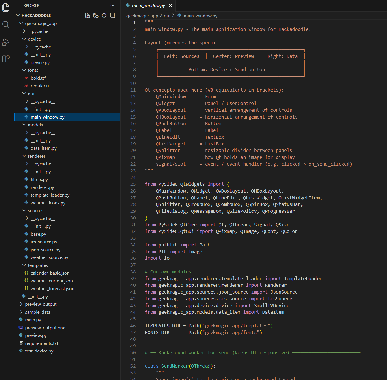Open calendar_basic.json template file
The height and width of the screenshot is (380, 387).
(50, 273)
